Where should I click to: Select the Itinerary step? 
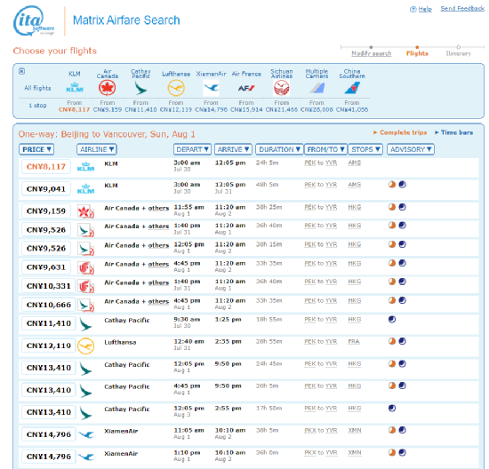pos(458,53)
